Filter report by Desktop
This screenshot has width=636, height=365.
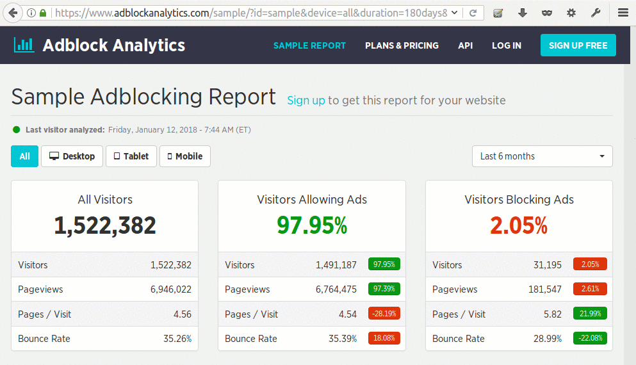(x=72, y=156)
